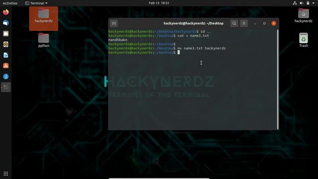Expand the system menu arrow in the top bar
The image size is (318, 179).
click(314, 3)
